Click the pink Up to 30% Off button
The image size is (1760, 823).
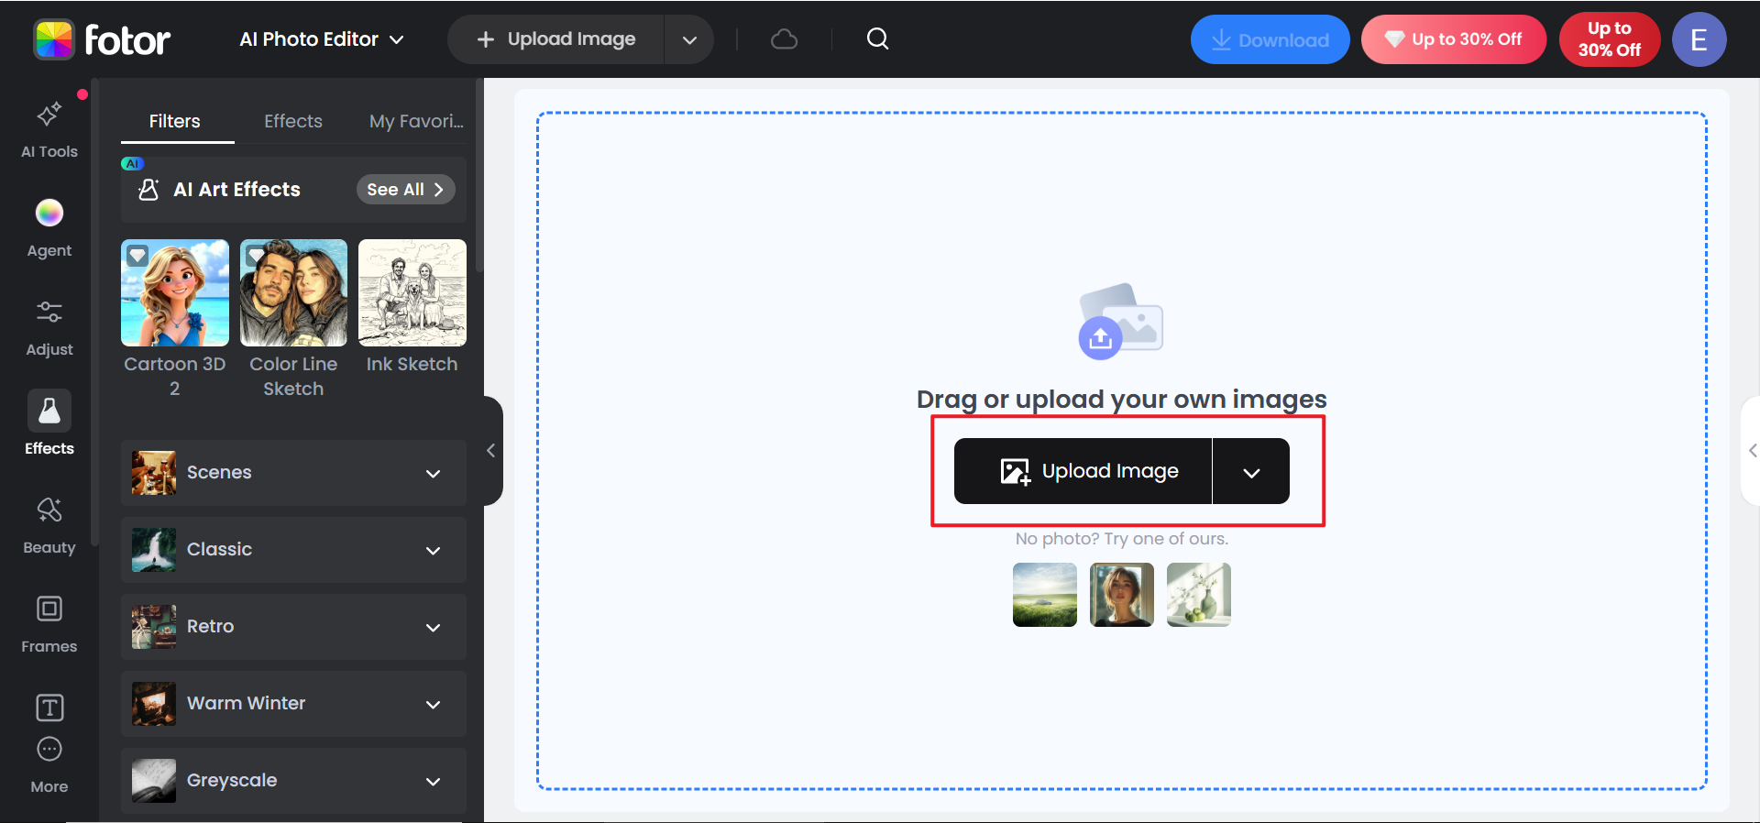(1453, 39)
